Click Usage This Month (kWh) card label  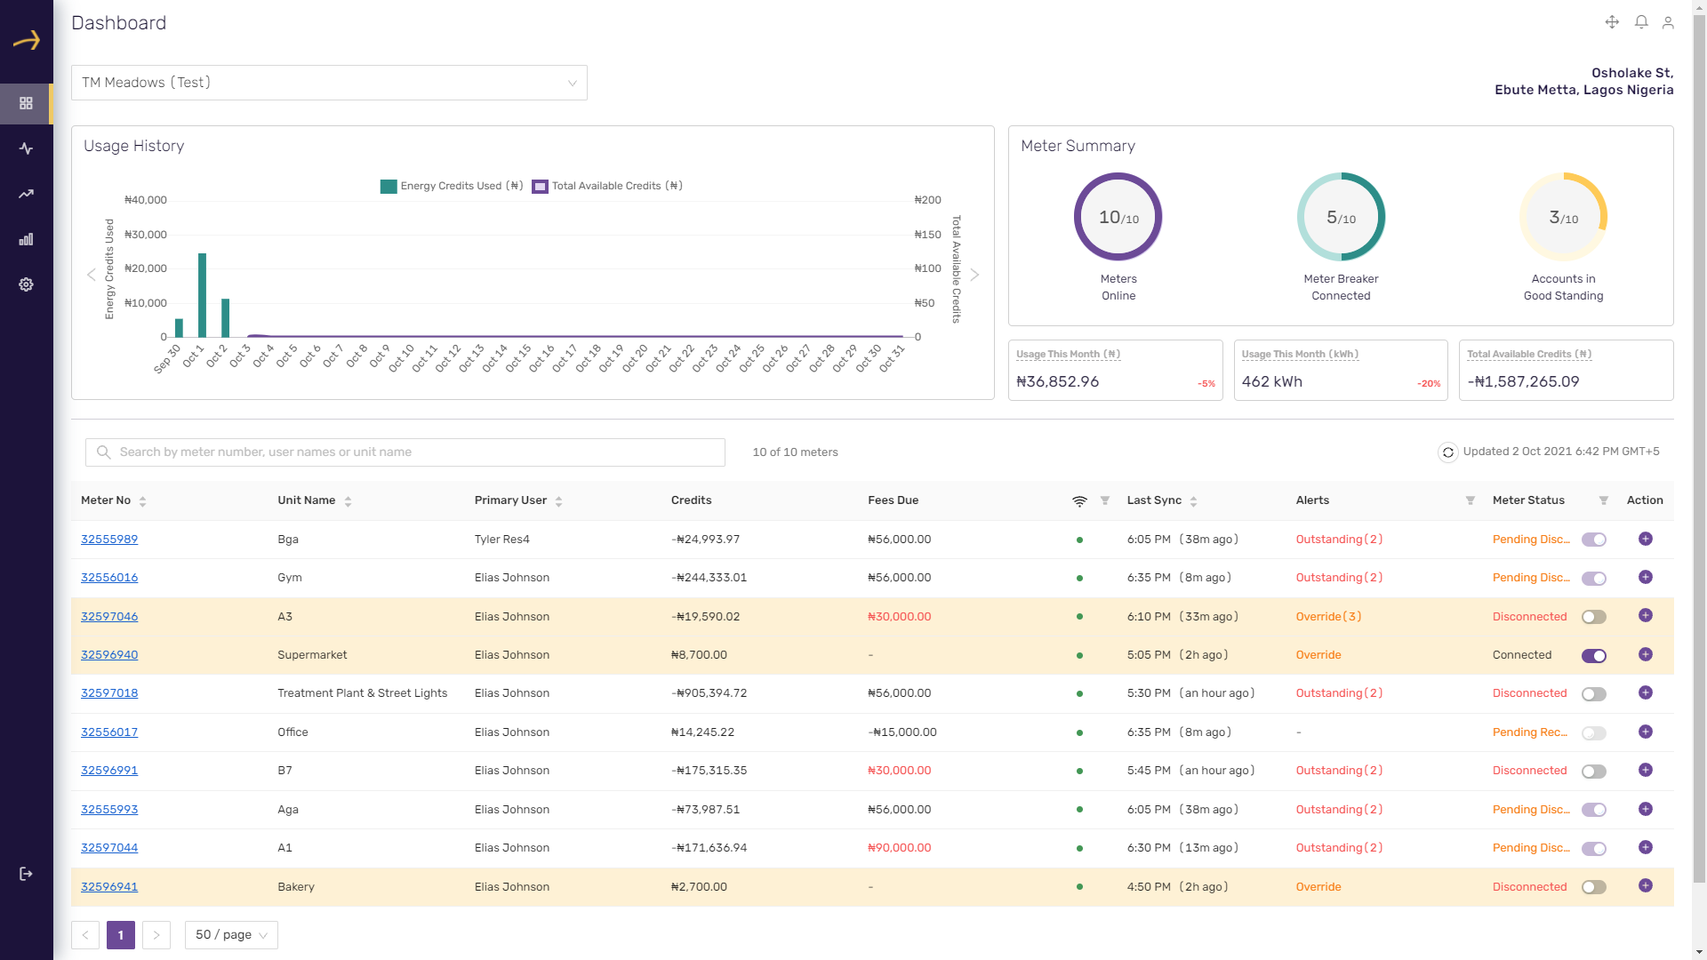point(1300,354)
